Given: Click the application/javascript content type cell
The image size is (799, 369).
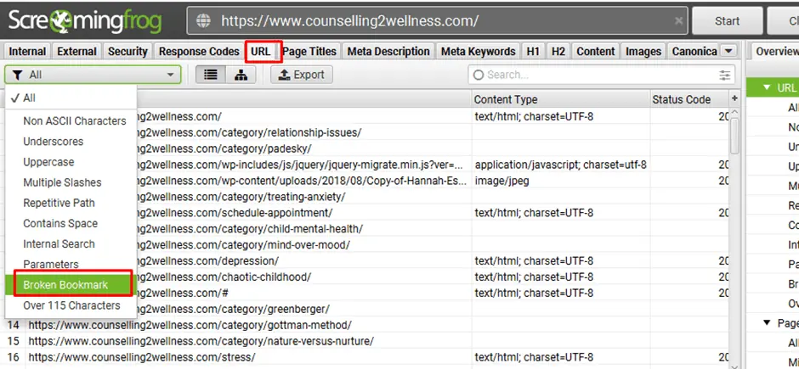Looking at the screenshot, I should click(x=560, y=165).
